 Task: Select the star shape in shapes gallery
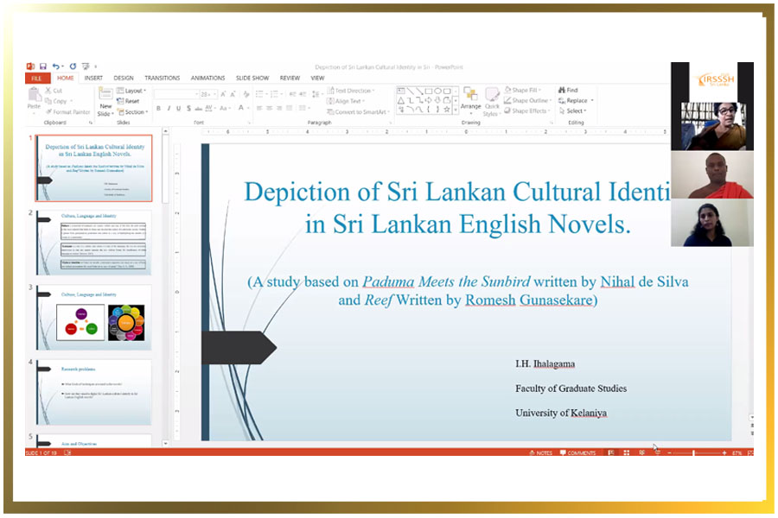click(447, 110)
